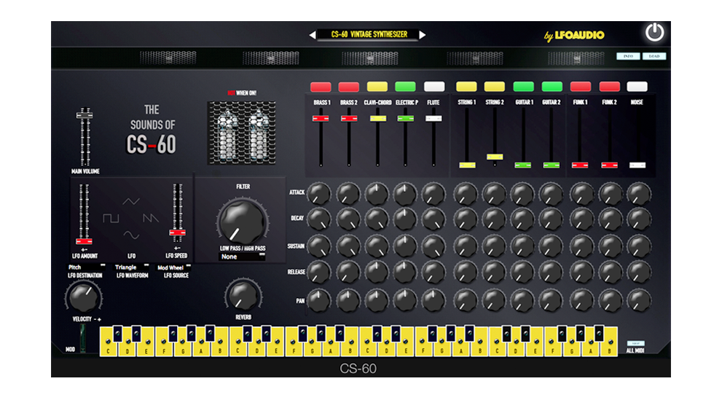
Task: Click the LFO Amount red slider handle
Action: click(x=84, y=242)
